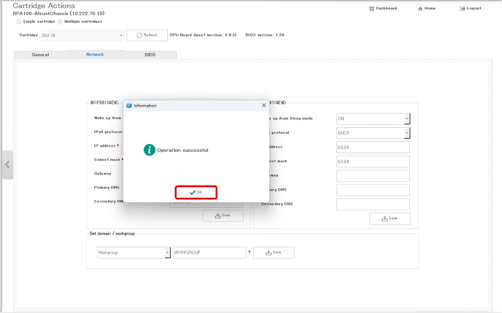502x313 pixels.
Task: Select the Multiple cartridges radio button
Action: 60,22
